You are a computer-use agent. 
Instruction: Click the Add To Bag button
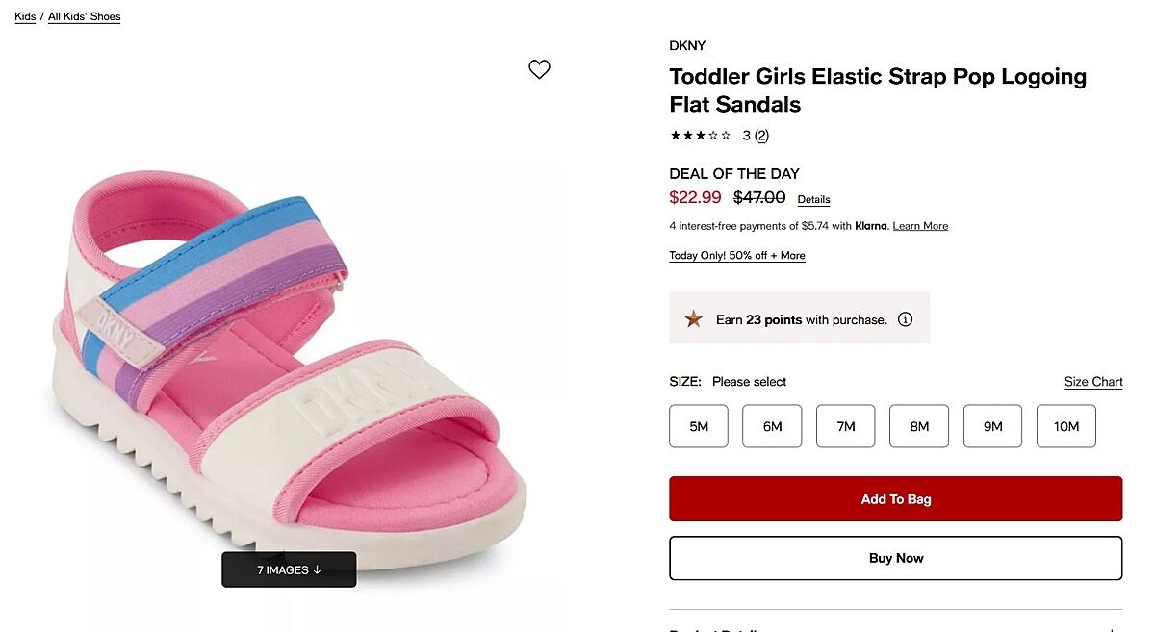pyautogui.click(x=895, y=499)
